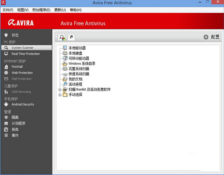Click the Web Protection globe icon

coord(6,73)
